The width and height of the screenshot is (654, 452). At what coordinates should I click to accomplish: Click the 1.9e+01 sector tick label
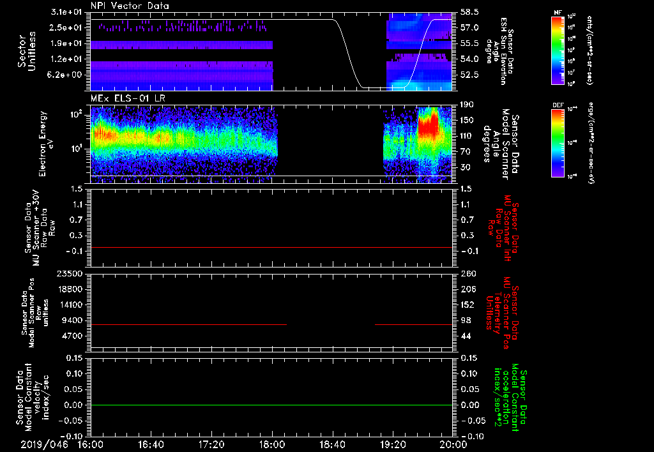66,43
